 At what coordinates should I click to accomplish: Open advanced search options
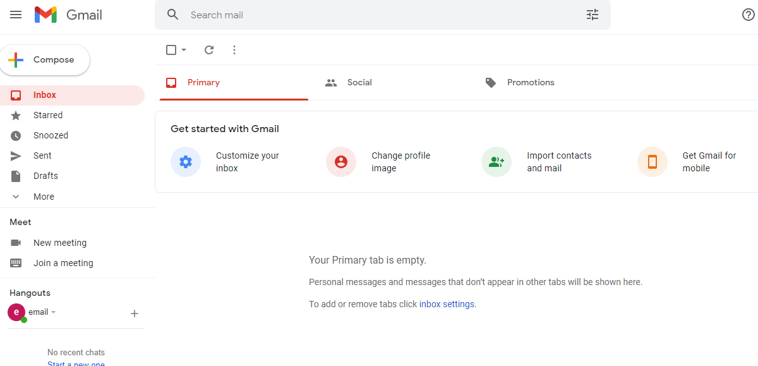(592, 14)
